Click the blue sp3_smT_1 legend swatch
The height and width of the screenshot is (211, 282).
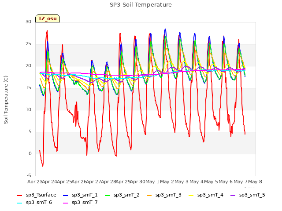(66, 195)
